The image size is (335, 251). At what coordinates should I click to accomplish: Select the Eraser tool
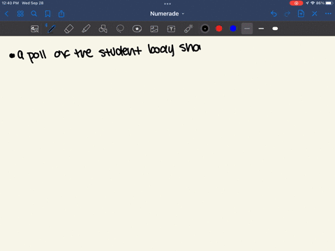coord(68,29)
